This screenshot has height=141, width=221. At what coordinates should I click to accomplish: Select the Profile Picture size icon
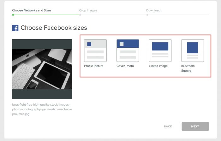[95, 50]
